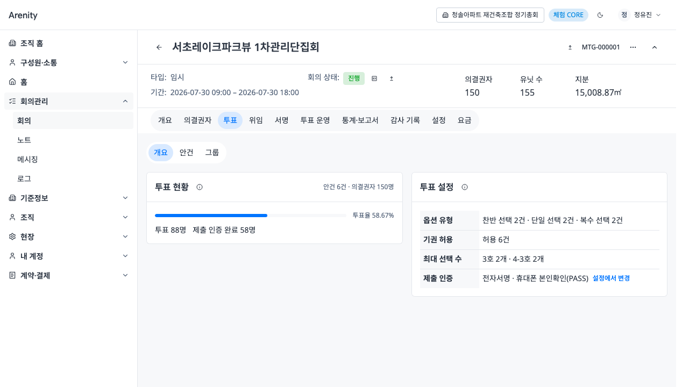Click the 구성원·소통 person icon
Screen dimensions: 682x387
pyautogui.click(x=12, y=62)
